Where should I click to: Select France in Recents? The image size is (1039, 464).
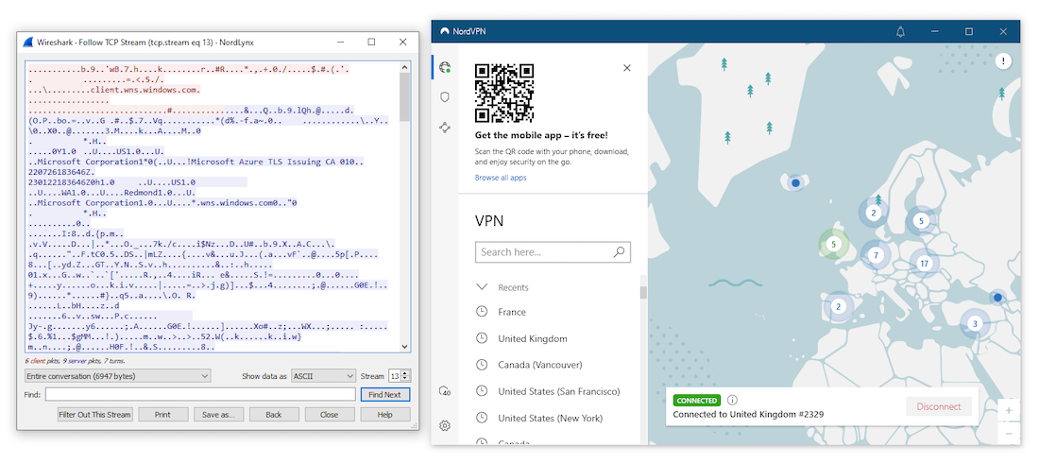pyautogui.click(x=512, y=312)
